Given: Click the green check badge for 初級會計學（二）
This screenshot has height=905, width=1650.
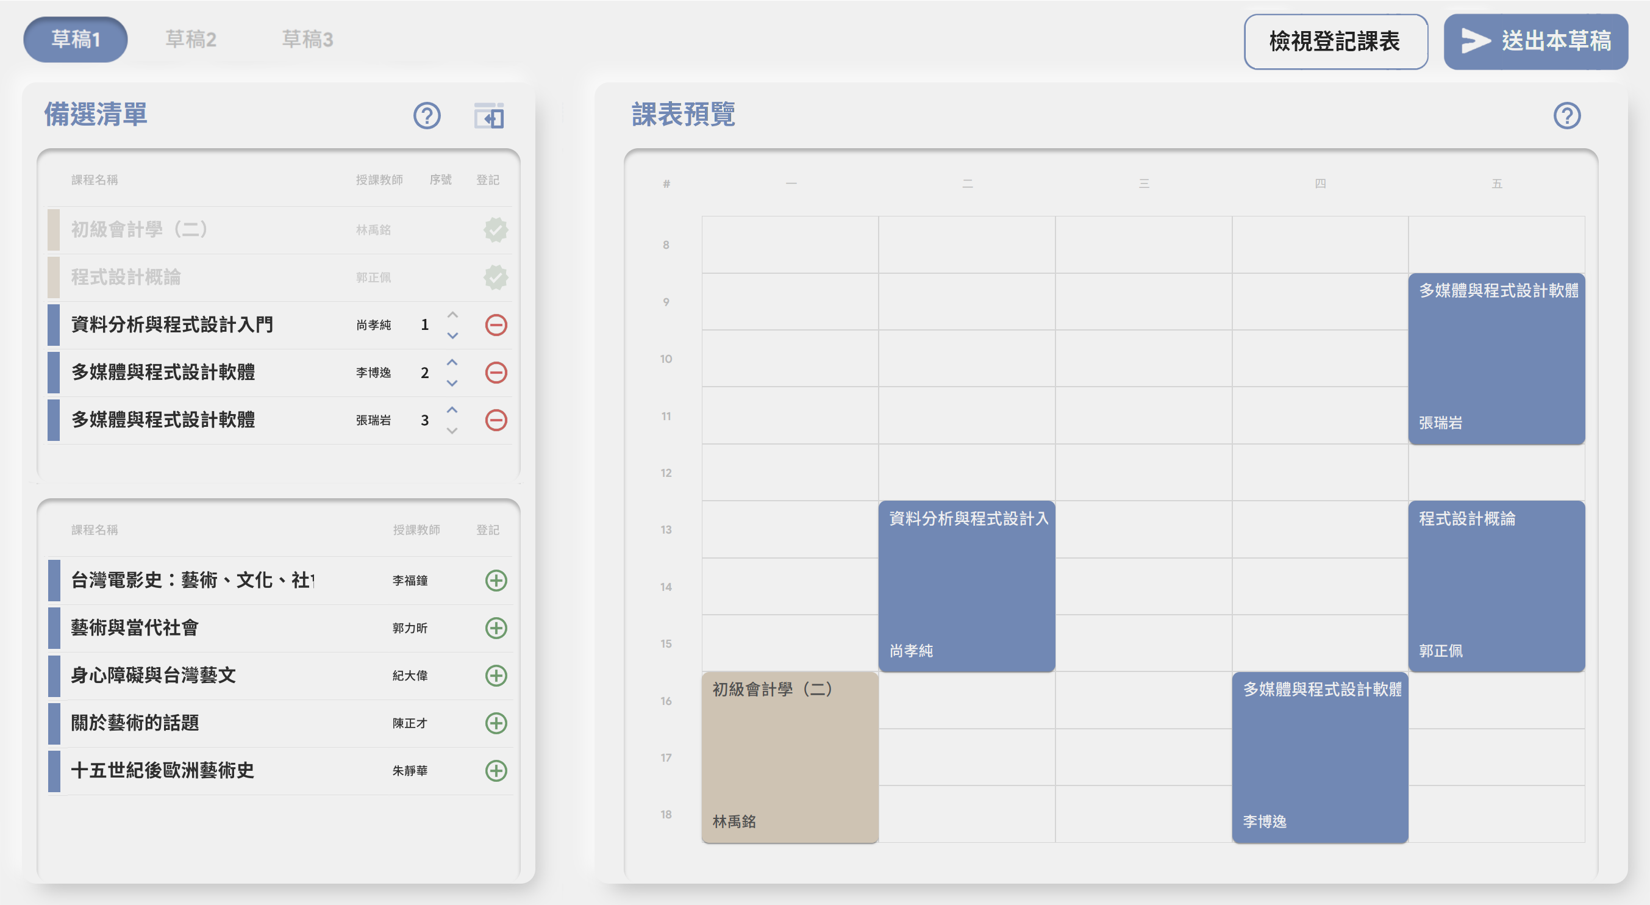Looking at the screenshot, I should tap(496, 230).
